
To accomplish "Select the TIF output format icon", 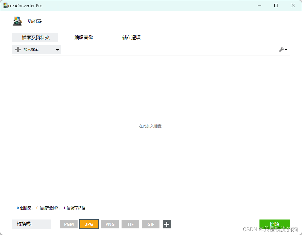I will (130, 224).
